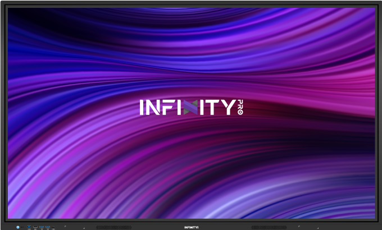This screenshot has width=382, height=230.
Task: Click the small Infinity logo on the bottom bezel
Action: pyautogui.click(x=191, y=227)
